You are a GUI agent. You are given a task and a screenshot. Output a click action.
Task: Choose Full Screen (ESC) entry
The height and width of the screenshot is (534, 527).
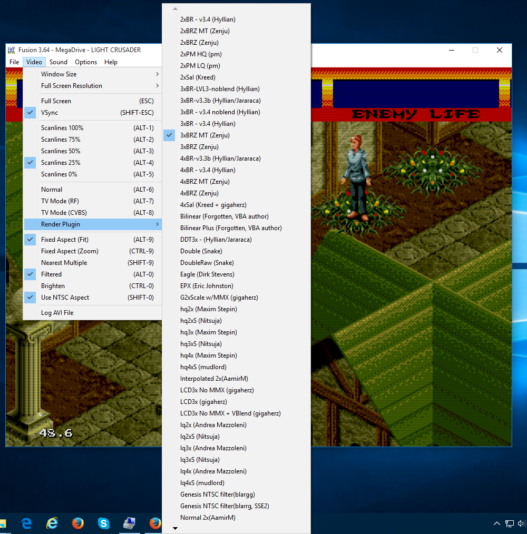tap(92, 101)
